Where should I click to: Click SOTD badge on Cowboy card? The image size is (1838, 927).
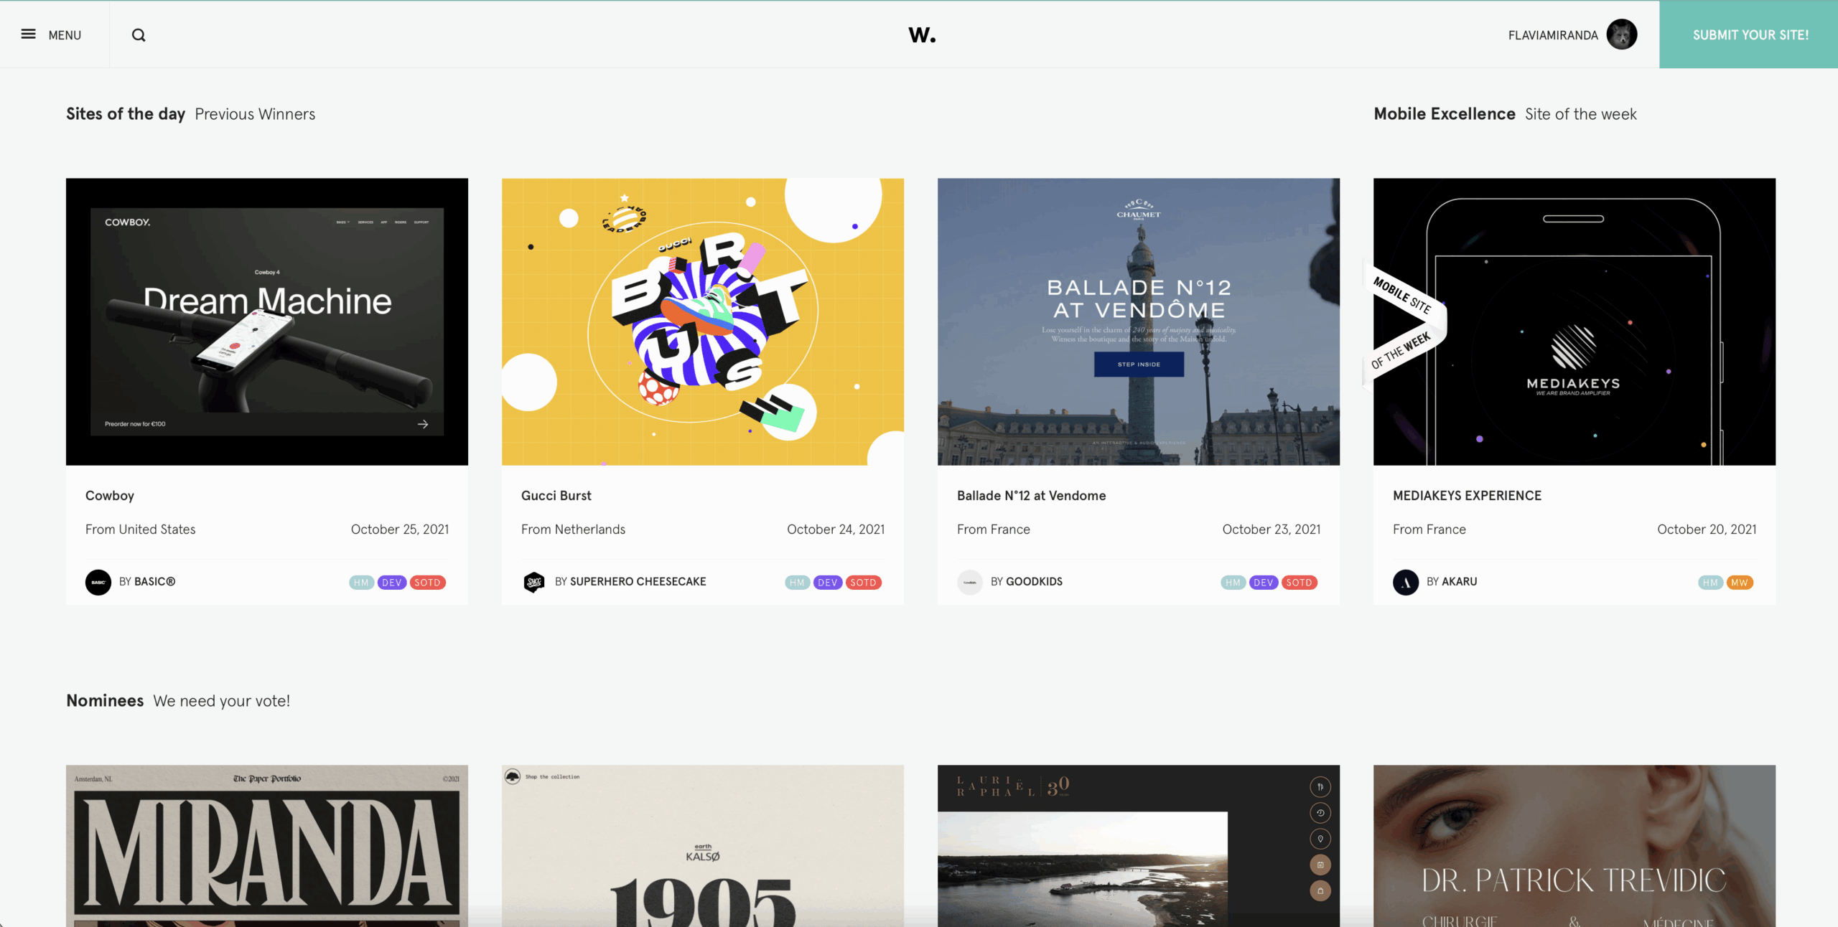click(427, 583)
